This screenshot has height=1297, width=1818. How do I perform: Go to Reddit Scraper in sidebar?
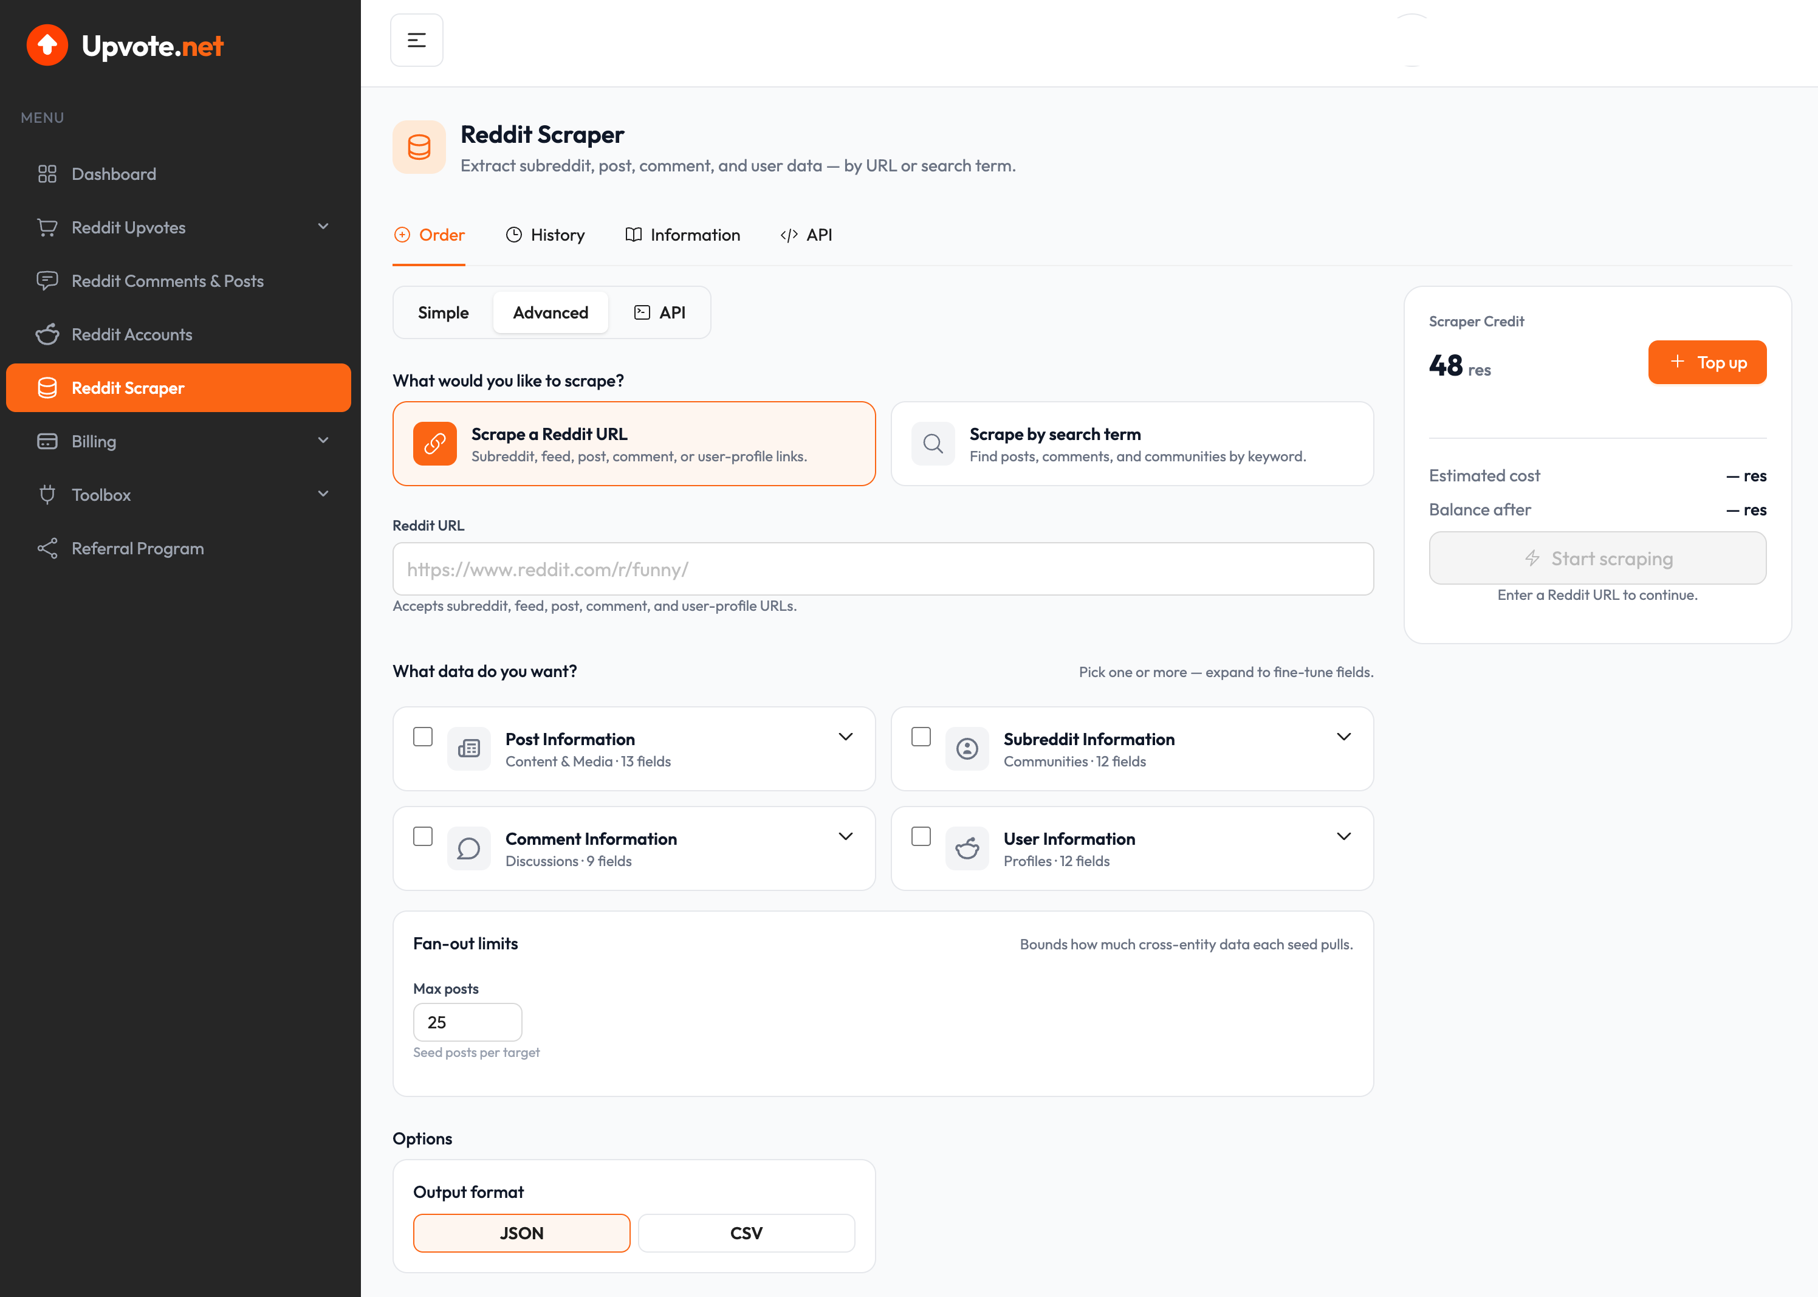(x=178, y=388)
